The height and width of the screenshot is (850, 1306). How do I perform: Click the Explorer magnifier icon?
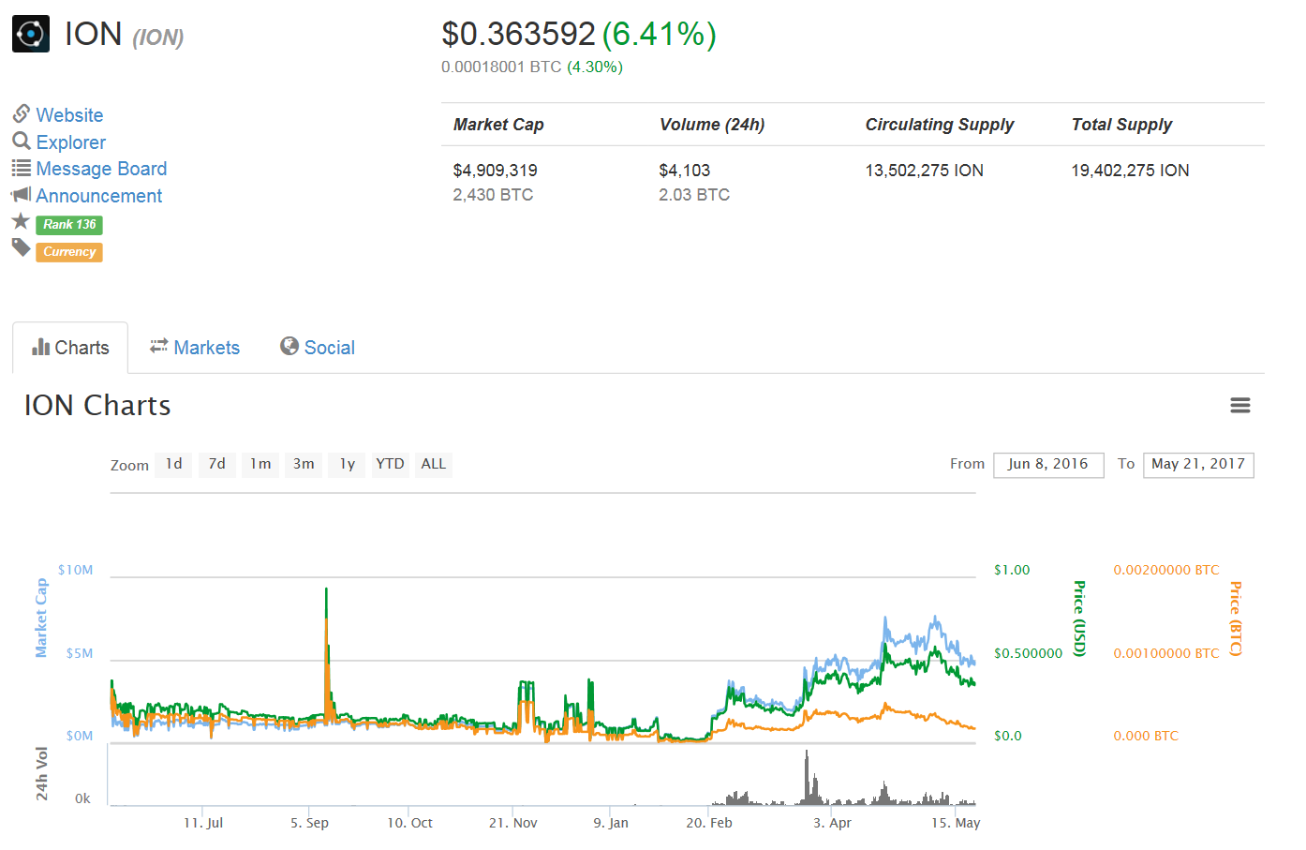click(x=22, y=142)
